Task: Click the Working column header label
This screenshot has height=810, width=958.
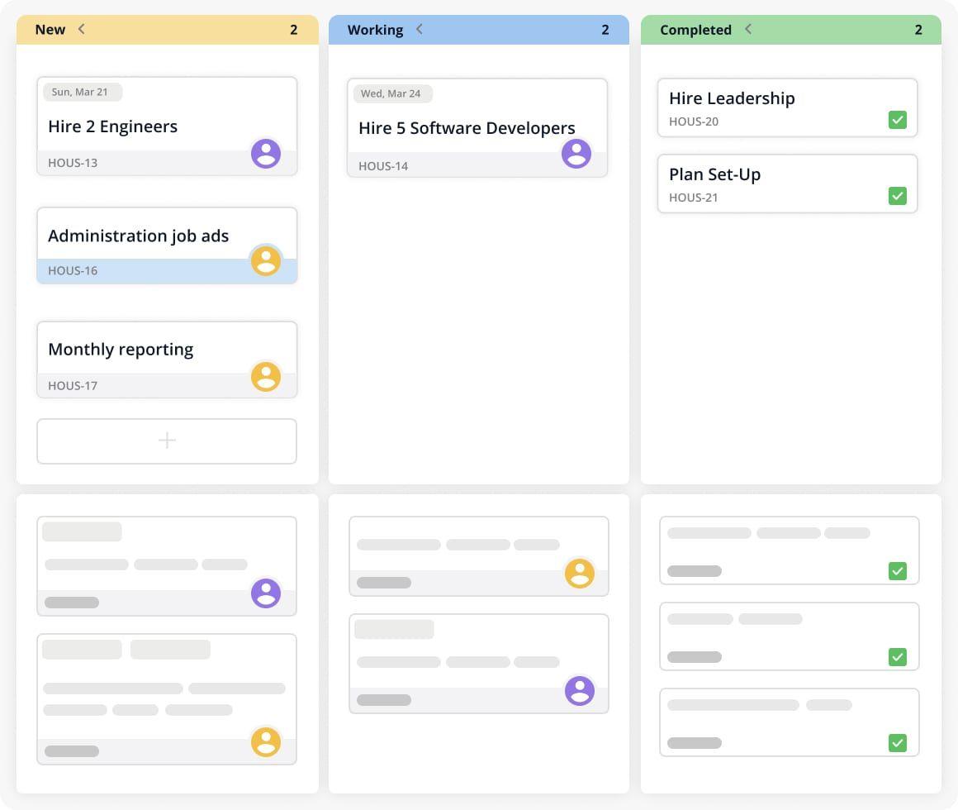Action: [375, 30]
